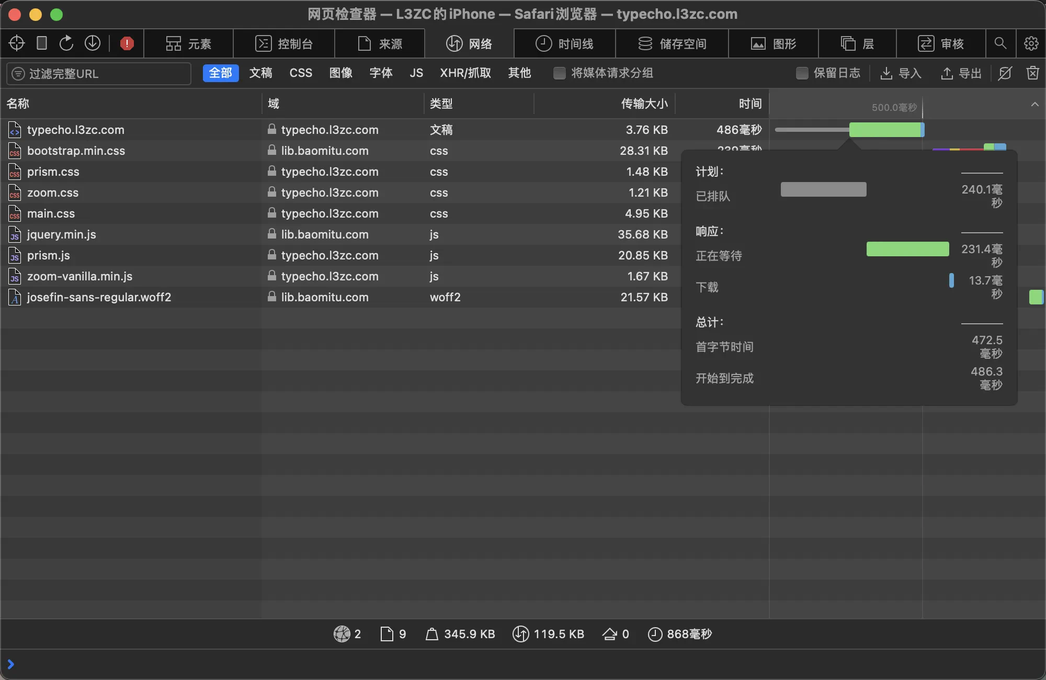
Task: Clear the network request log
Action: tap(1033, 73)
